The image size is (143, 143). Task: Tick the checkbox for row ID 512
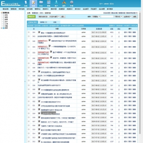click(x=29, y=141)
